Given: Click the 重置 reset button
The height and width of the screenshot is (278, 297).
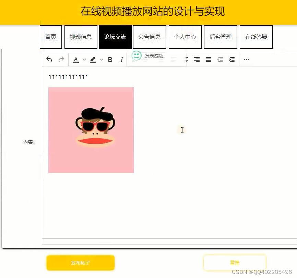Looking at the screenshot, I should 235,263.
